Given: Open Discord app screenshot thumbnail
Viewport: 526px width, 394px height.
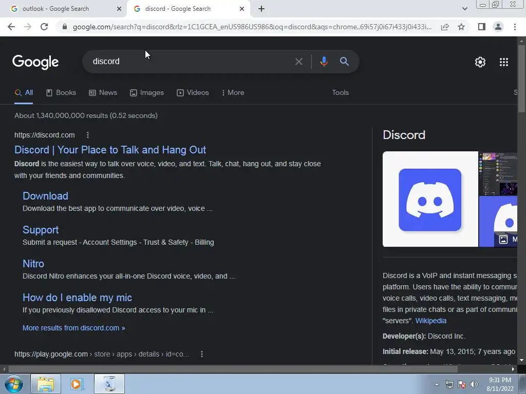Looking at the screenshot, I should (x=498, y=173).
